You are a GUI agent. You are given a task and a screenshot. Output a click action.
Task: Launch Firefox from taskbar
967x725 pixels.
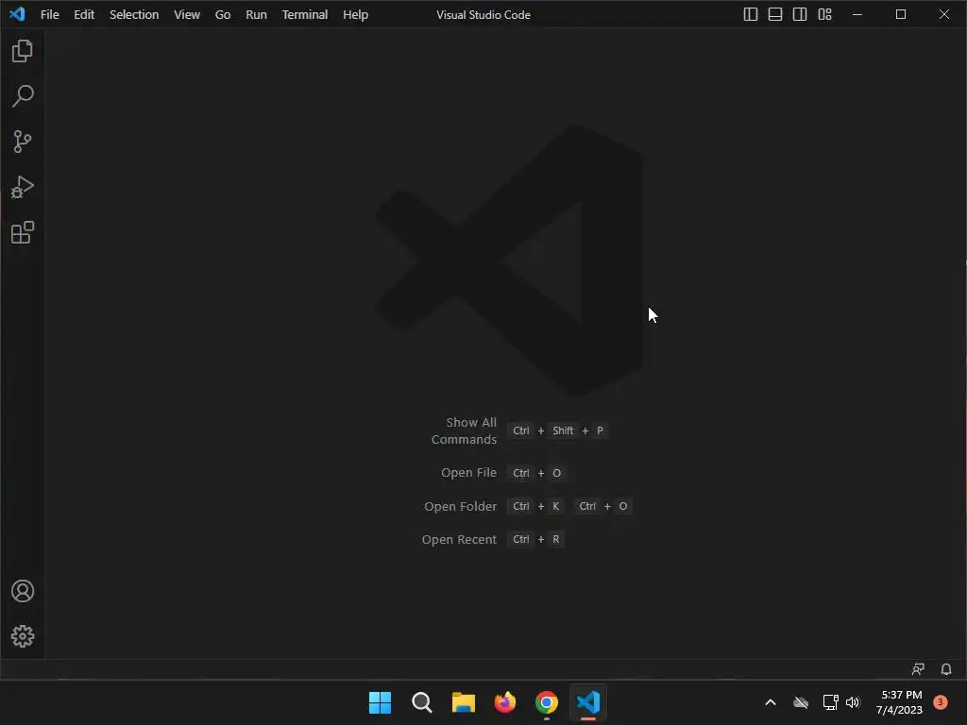click(505, 702)
